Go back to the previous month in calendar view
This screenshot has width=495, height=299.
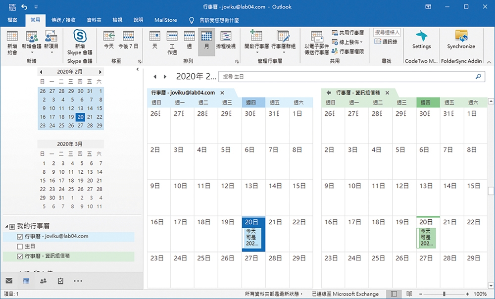click(x=154, y=76)
